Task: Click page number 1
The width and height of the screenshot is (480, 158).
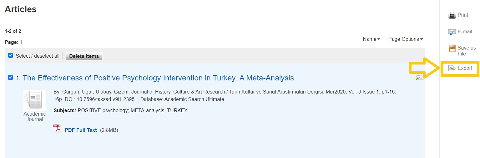Action: pos(22,42)
